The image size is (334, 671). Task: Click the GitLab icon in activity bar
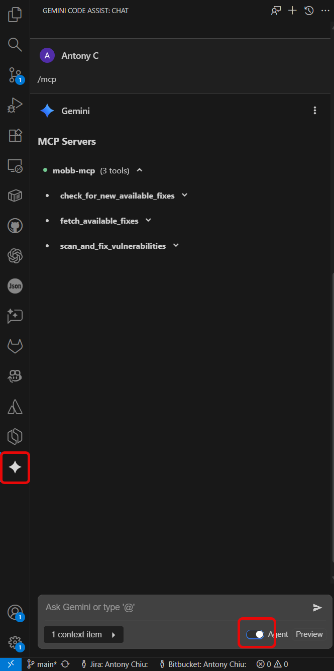click(x=15, y=346)
